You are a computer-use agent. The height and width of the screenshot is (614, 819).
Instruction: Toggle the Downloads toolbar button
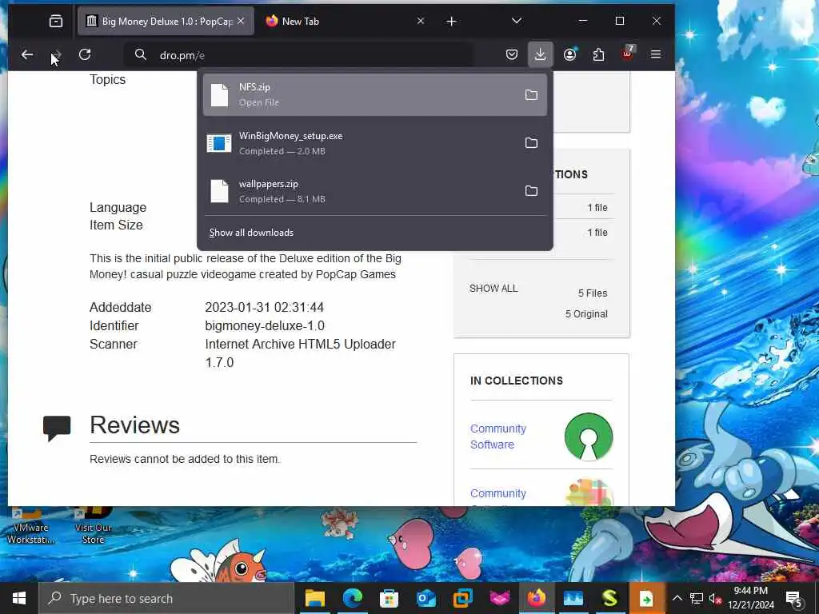click(x=540, y=54)
